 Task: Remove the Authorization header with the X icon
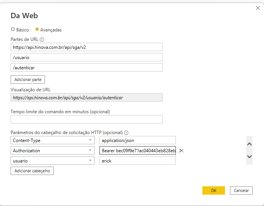click(x=181, y=151)
